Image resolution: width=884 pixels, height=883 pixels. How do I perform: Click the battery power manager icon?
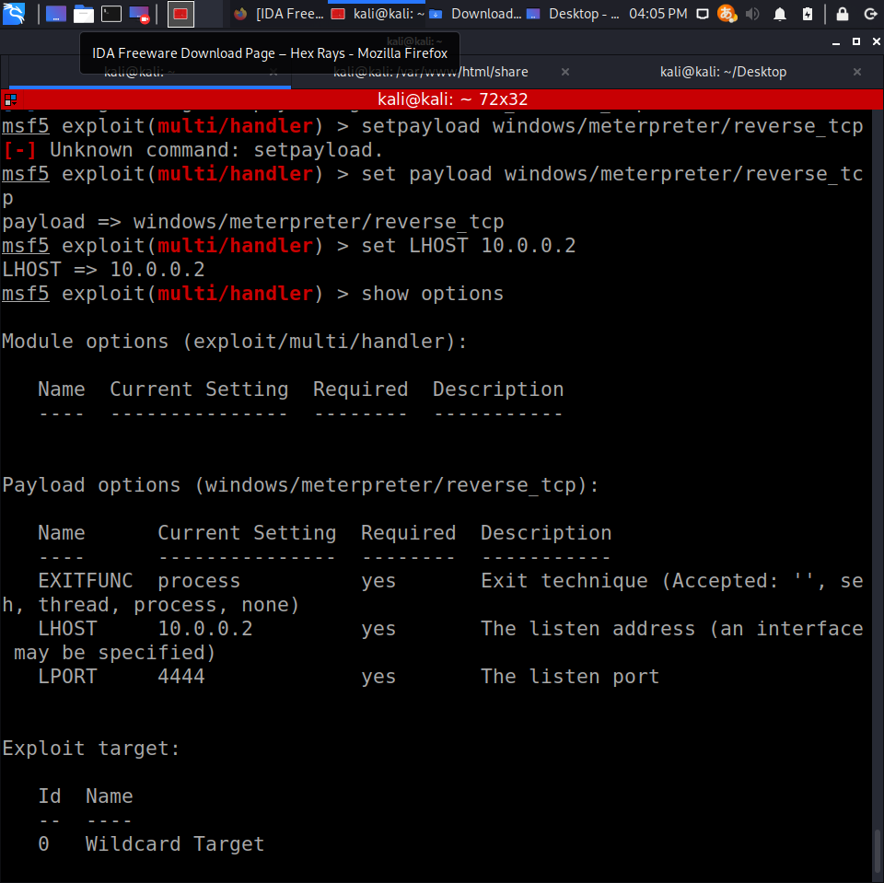point(808,14)
